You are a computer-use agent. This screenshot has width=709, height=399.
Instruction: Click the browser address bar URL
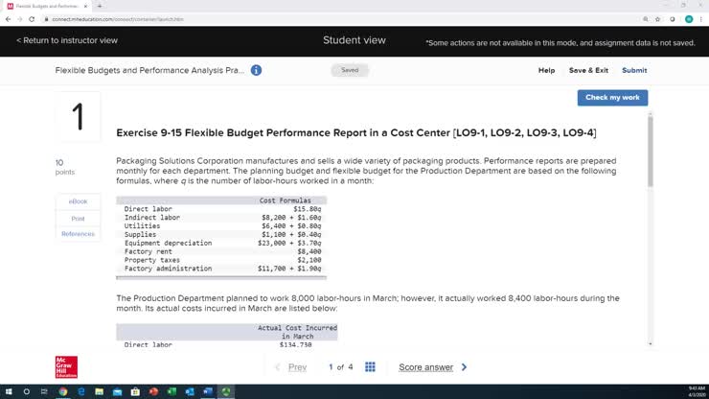pos(115,18)
